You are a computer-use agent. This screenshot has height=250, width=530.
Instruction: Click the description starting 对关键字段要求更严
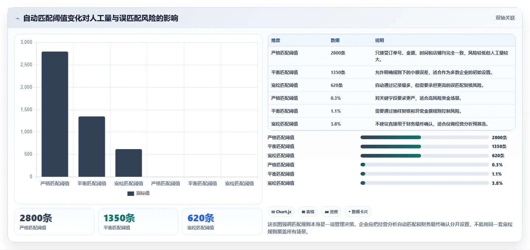(418, 98)
